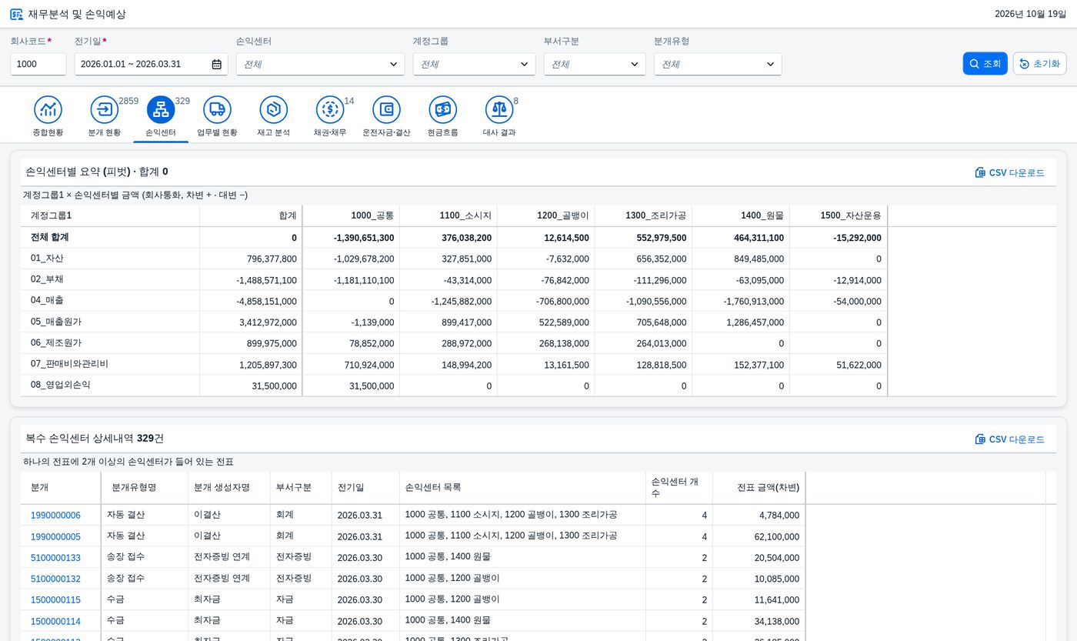The height and width of the screenshot is (641, 1077).
Task: Switch to the 재고 분석 icon
Action: tap(273, 110)
